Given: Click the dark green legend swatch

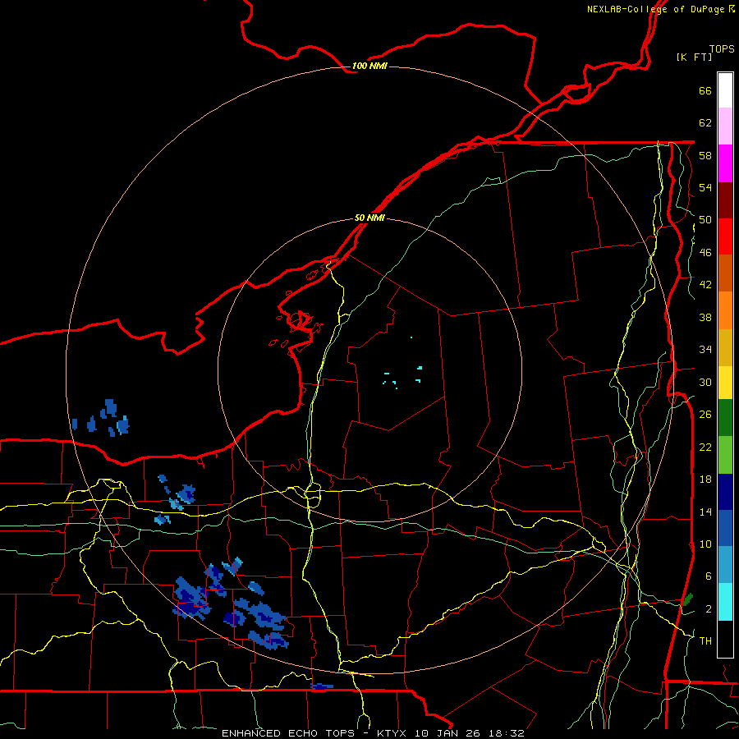Looking at the screenshot, I should pyautogui.click(x=725, y=418).
